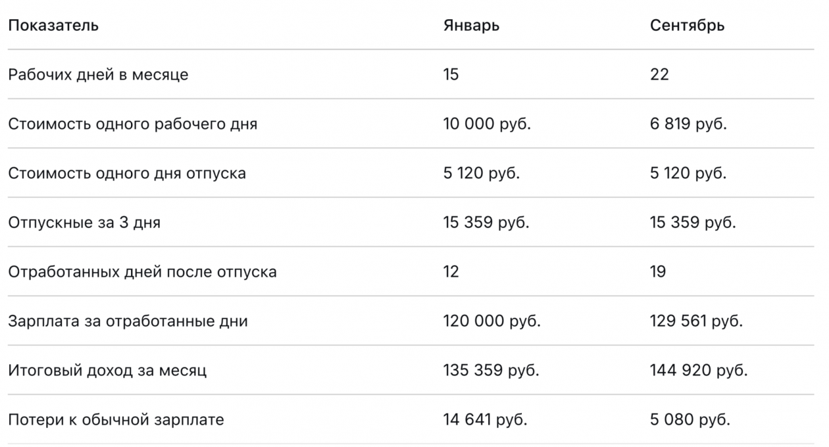Click the "Показатель" column header

[x=53, y=26]
